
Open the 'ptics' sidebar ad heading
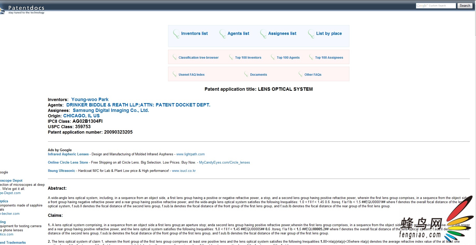(4, 201)
